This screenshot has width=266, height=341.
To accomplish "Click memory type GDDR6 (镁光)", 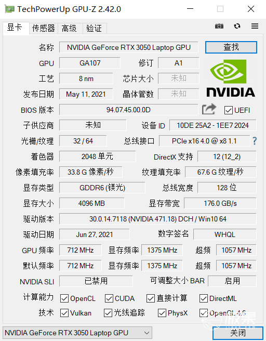I will (x=102, y=188).
